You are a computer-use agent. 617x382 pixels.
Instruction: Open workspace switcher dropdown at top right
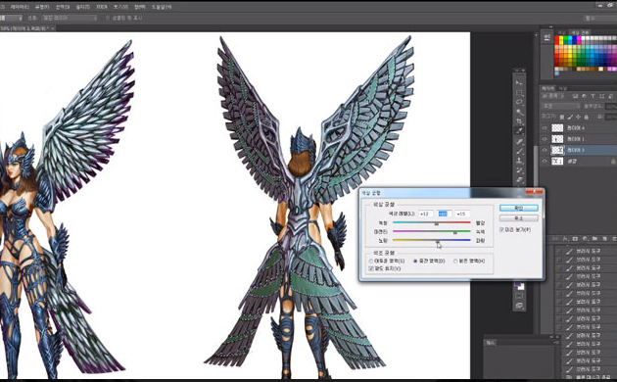pos(600,18)
